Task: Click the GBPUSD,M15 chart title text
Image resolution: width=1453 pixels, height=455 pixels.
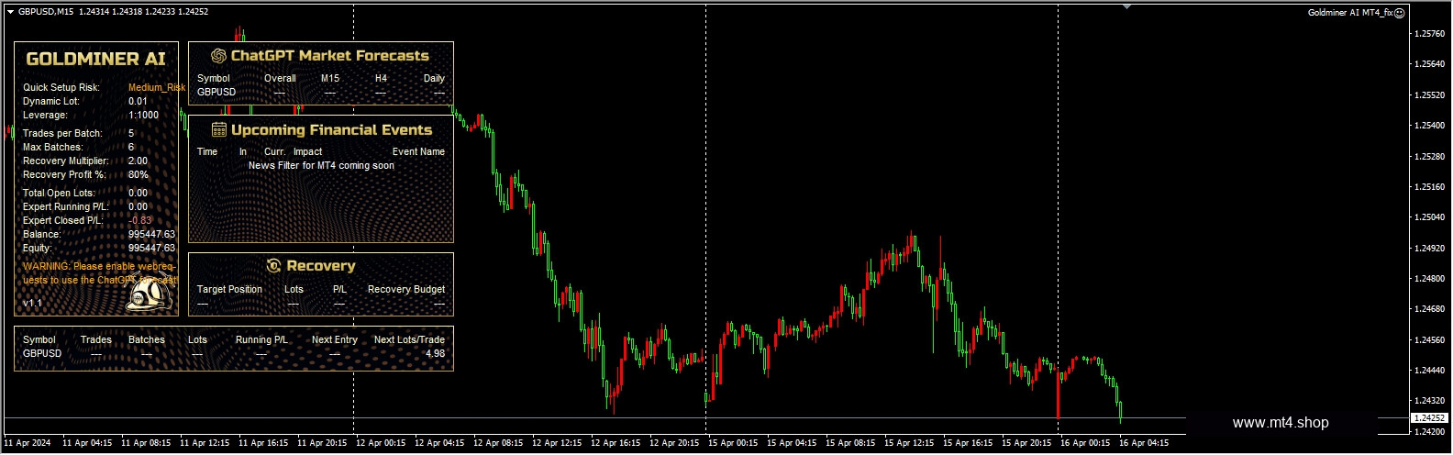Action: pos(47,12)
